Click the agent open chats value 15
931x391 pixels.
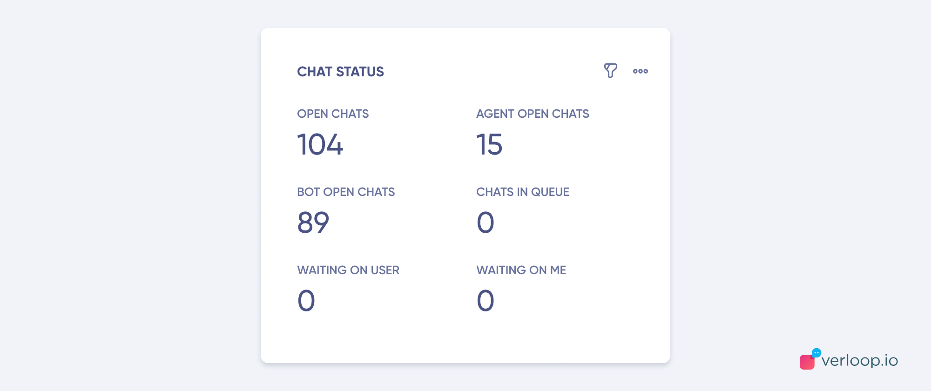(489, 144)
